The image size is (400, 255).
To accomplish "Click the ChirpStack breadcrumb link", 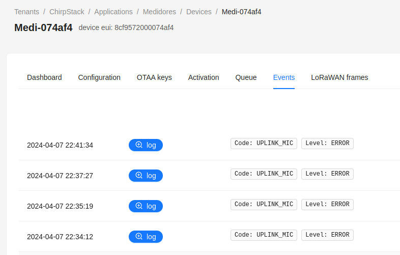I will coord(67,12).
